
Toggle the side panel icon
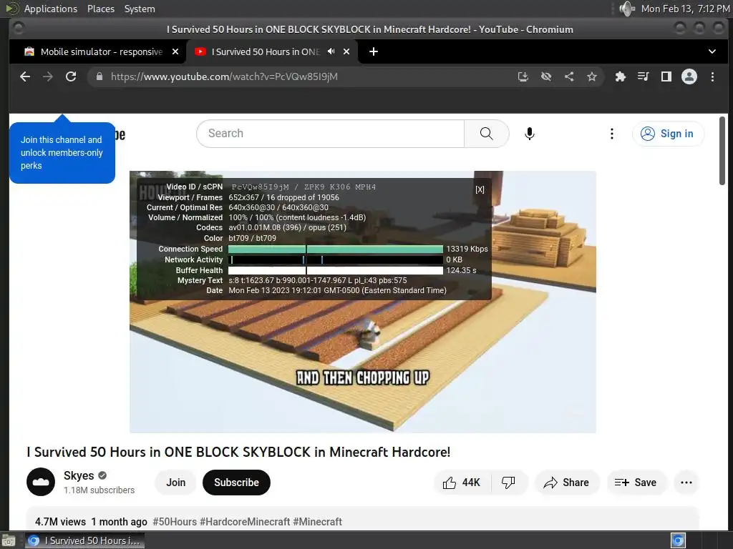pos(666,76)
